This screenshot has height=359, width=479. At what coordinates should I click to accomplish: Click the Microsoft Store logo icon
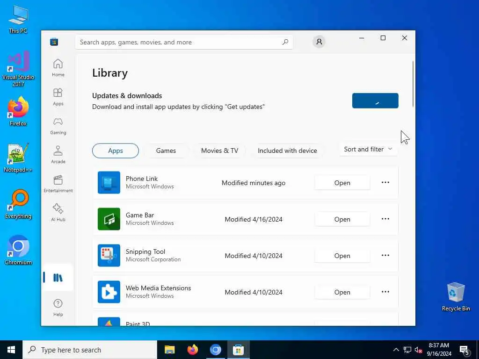click(x=54, y=42)
